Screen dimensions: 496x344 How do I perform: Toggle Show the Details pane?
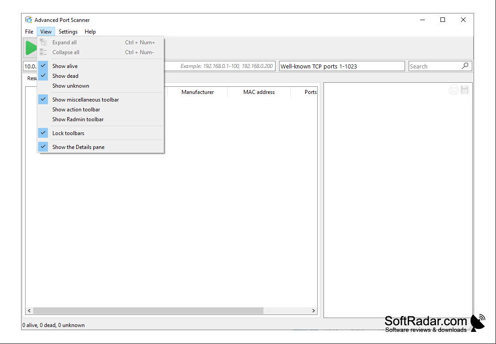[x=101, y=147]
